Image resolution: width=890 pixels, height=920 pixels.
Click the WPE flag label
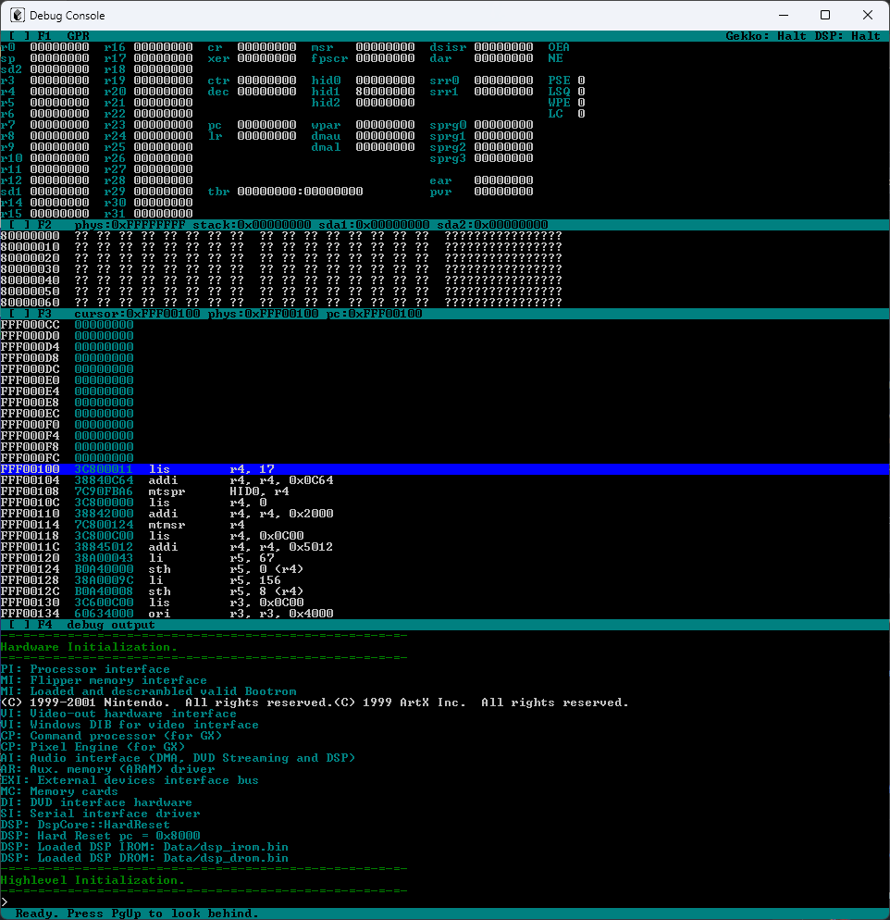click(559, 103)
